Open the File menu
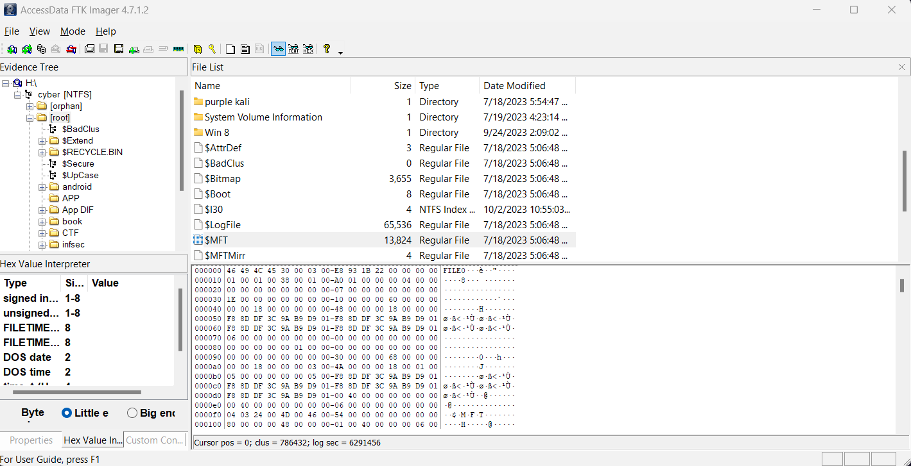This screenshot has height=466, width=911. [12, 31]
